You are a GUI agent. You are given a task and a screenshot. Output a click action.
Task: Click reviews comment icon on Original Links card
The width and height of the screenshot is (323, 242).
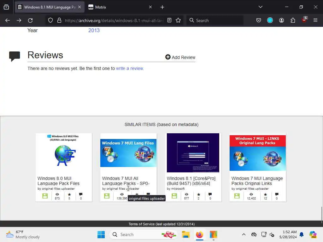click(x=277, y=194)
